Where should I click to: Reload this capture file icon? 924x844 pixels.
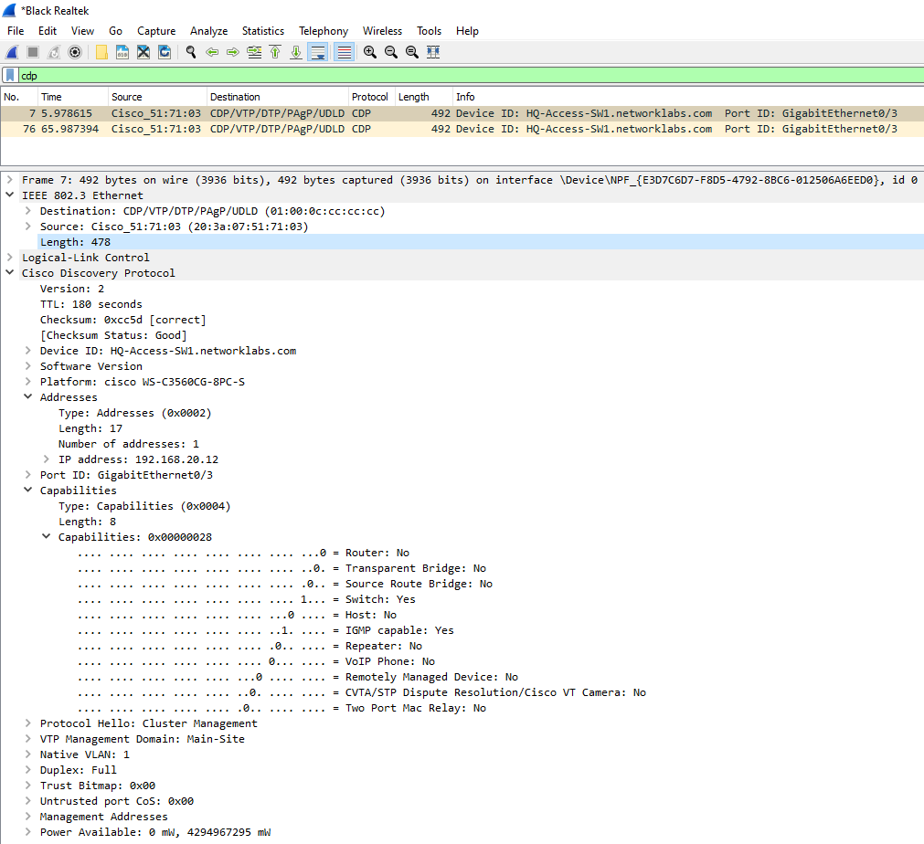pyautogui.click(x=165, y=52)
